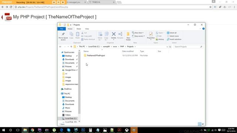Click the Paste icon in the ribbon
The height and width of the screenshot is (133, 237).
77,34
